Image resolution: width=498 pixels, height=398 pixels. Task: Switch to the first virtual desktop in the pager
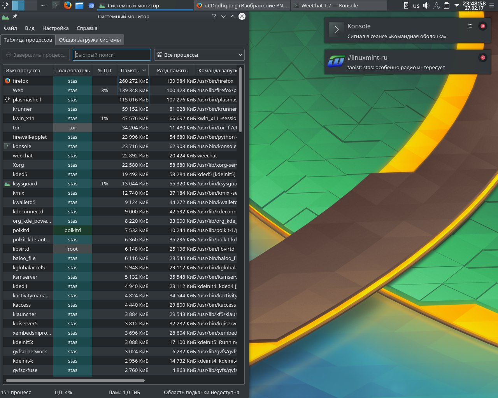point(18,5)
